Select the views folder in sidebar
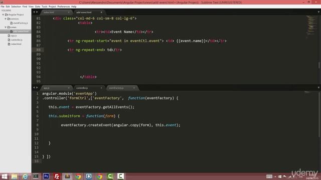This screenshot has height=180, width=321. tap(14, 27)
